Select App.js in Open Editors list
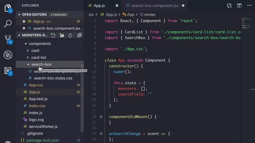Viewport: 255px width, 143px height. coord(50,21)
